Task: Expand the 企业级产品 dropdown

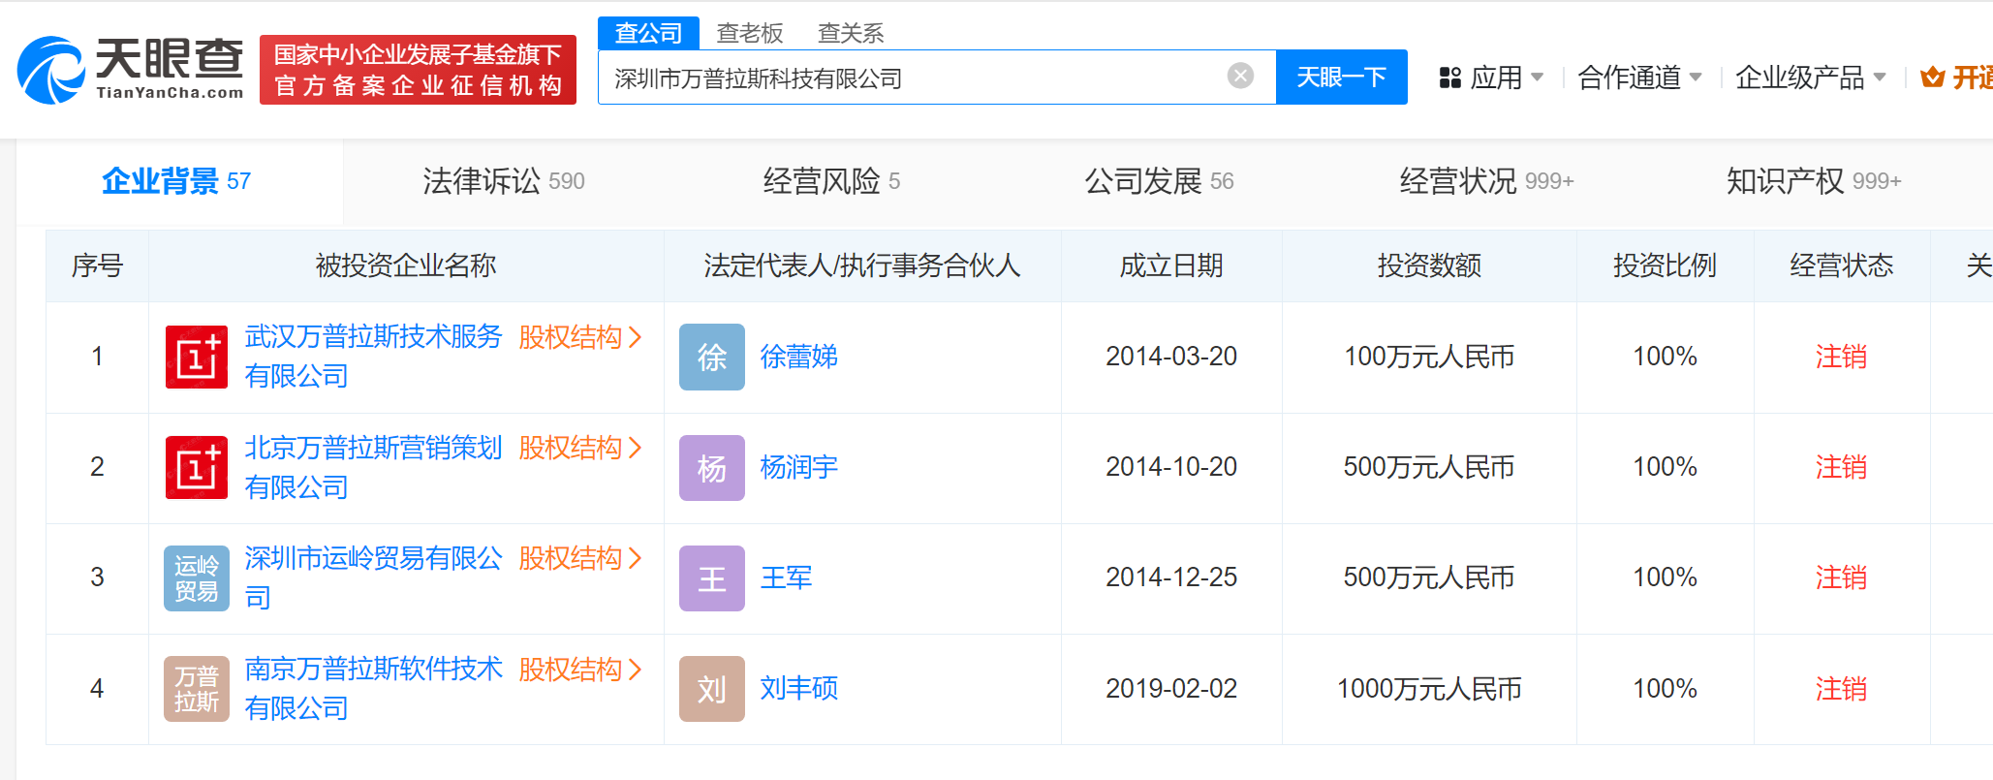Action: 1810,78
